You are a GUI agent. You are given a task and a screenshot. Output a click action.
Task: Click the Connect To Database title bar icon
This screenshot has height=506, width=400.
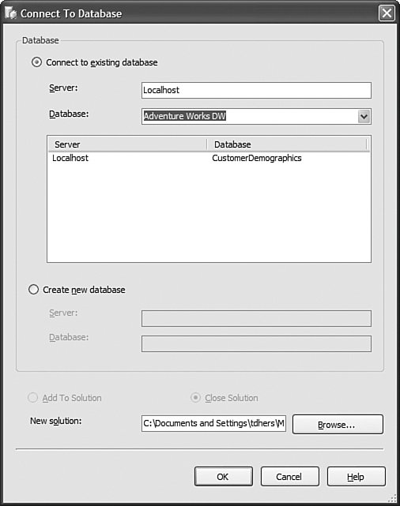tap(10, 13)
